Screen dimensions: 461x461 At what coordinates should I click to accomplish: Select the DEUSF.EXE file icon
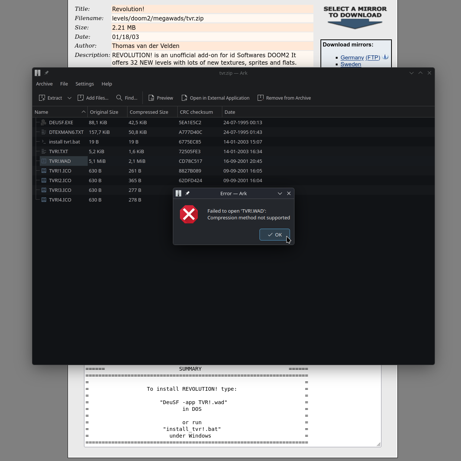point(43,122)
